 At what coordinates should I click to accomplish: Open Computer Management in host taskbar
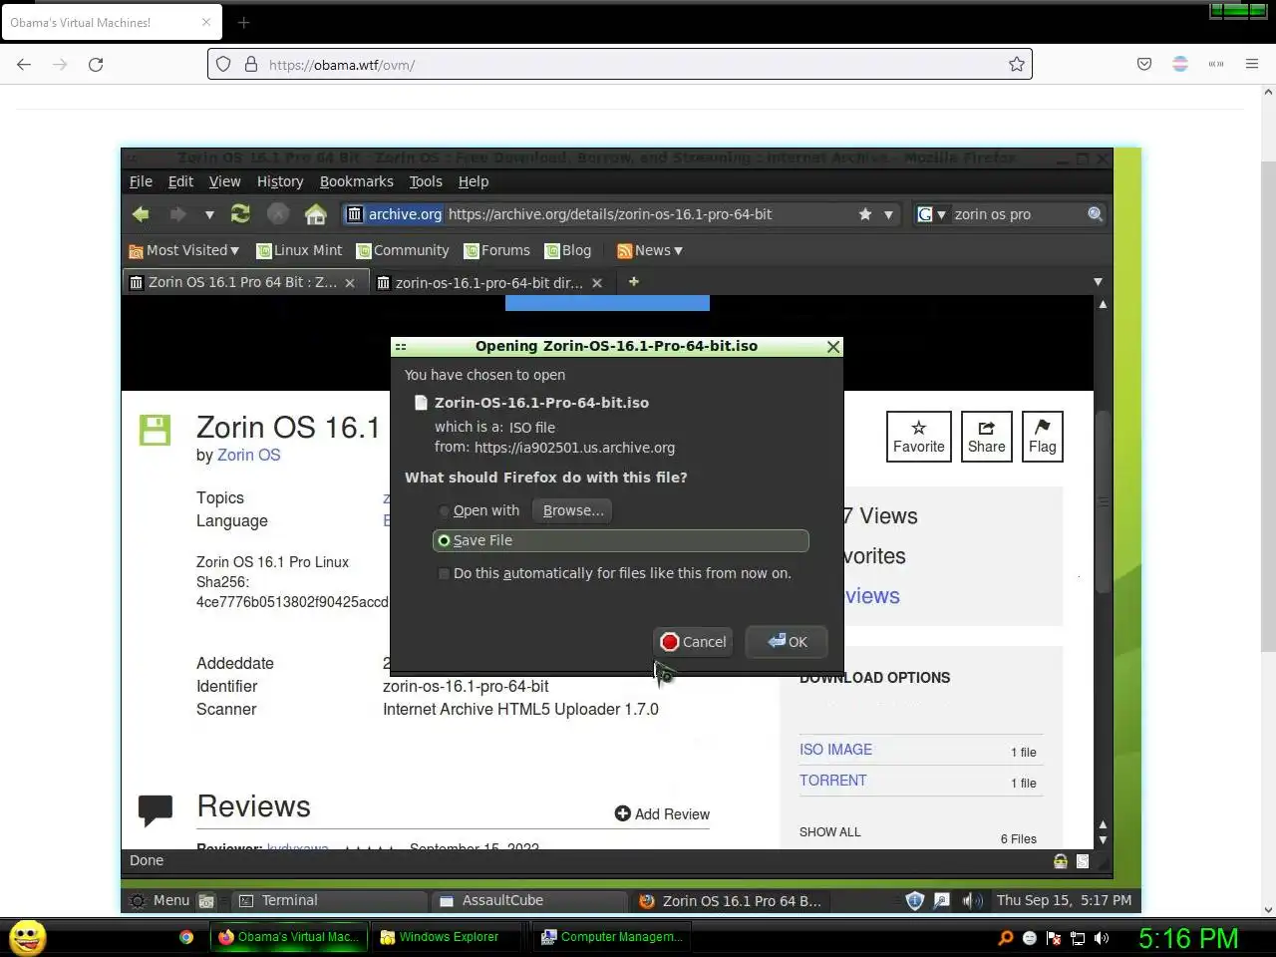click(612, 937)
